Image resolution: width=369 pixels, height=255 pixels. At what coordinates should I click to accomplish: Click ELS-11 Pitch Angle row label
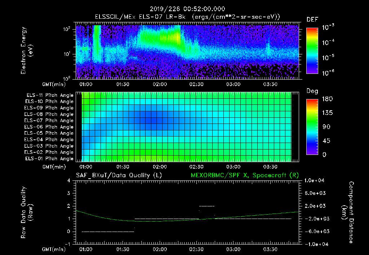(x=50, y=95)
